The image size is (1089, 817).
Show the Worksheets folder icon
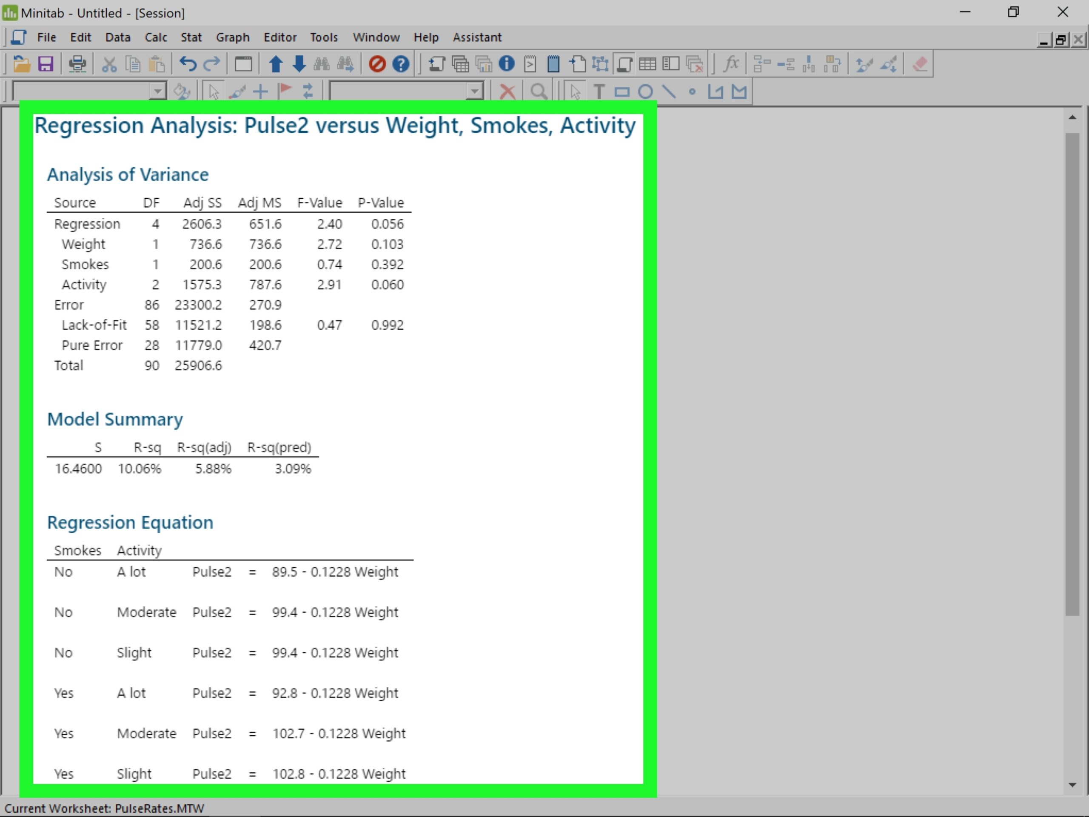click(460, 64)
